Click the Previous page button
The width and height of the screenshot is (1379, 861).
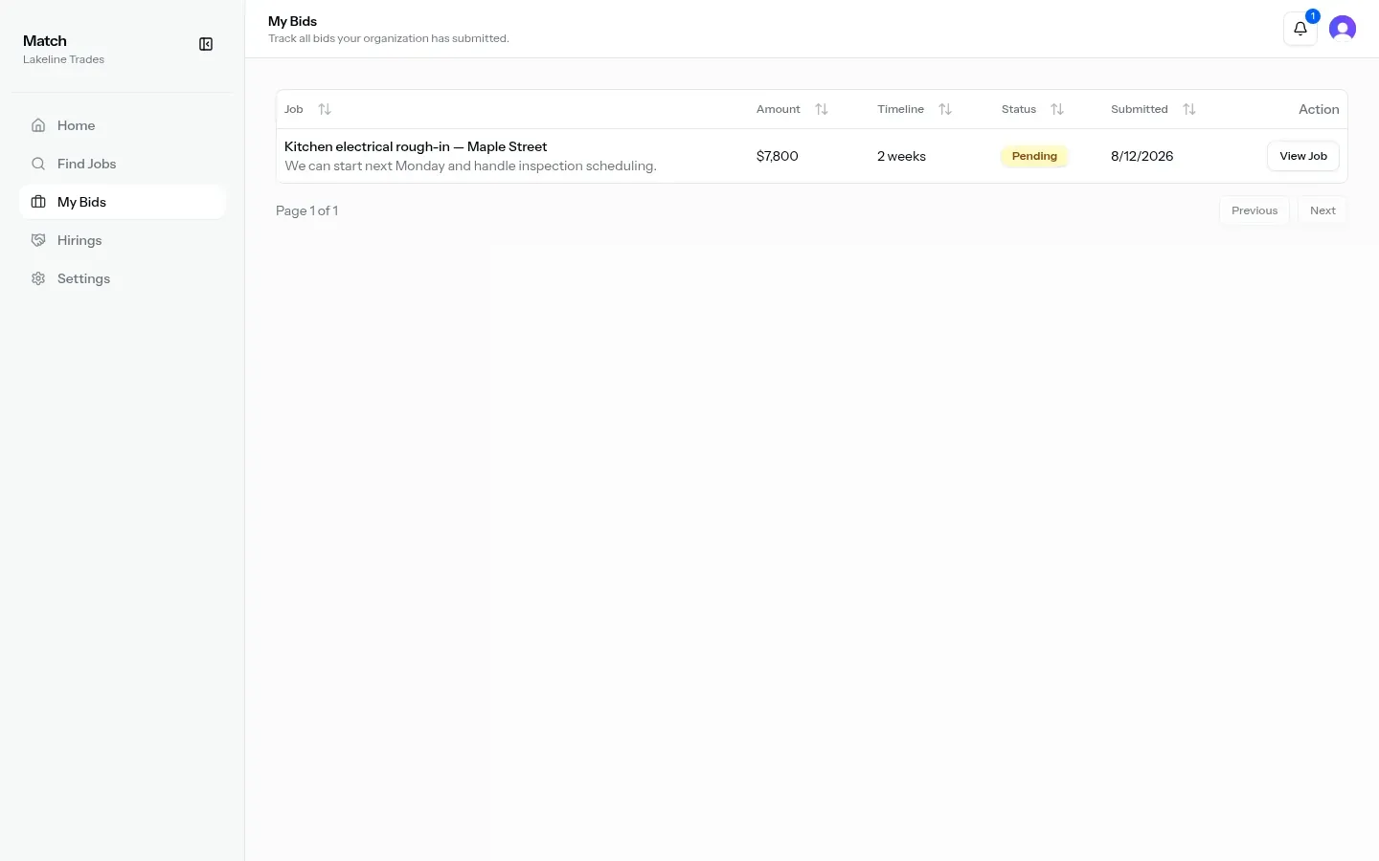tap(1255, 210)
